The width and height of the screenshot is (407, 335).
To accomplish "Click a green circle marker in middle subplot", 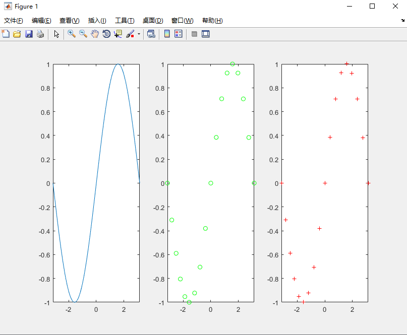I will click(216, 137).
